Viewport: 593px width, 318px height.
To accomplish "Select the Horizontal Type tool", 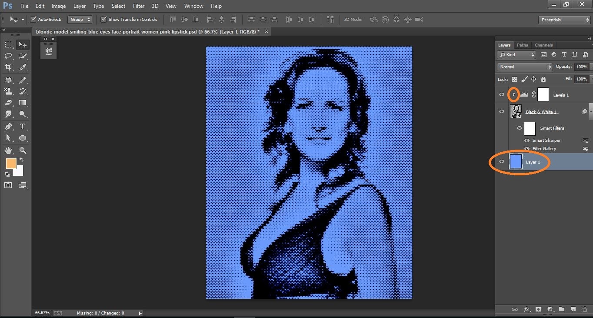I will coord(23,126).
